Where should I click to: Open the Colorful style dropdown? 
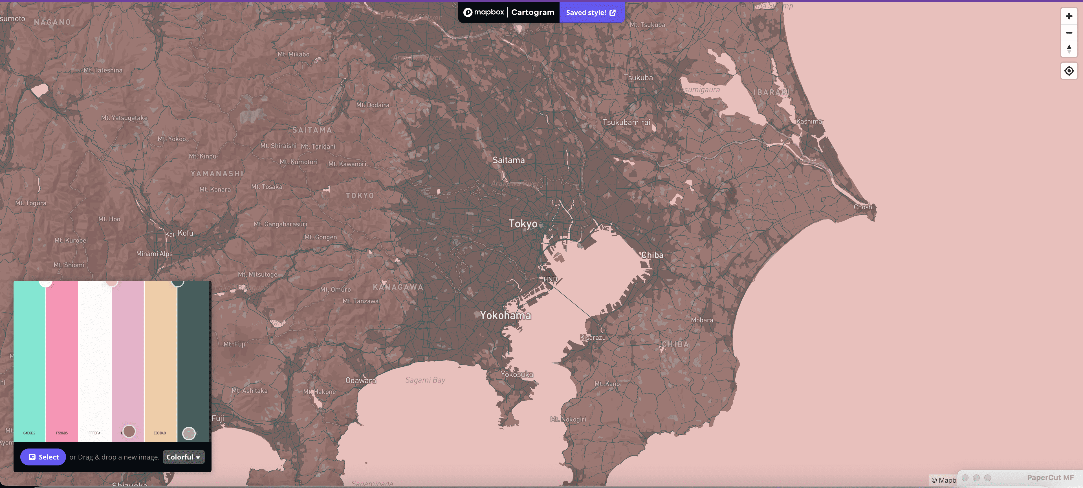coord(183,457)
